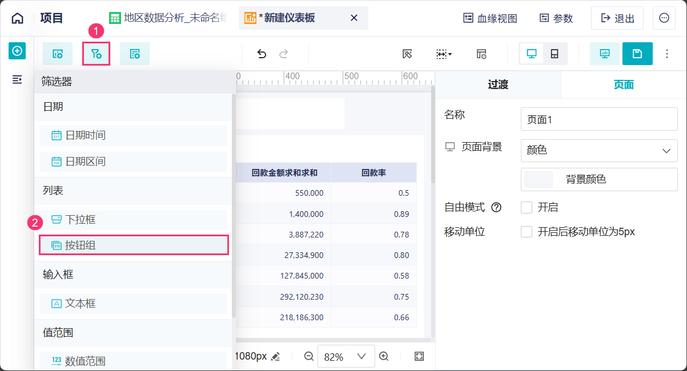Open the 82% zoom dropdown

[x=346, y=357]
